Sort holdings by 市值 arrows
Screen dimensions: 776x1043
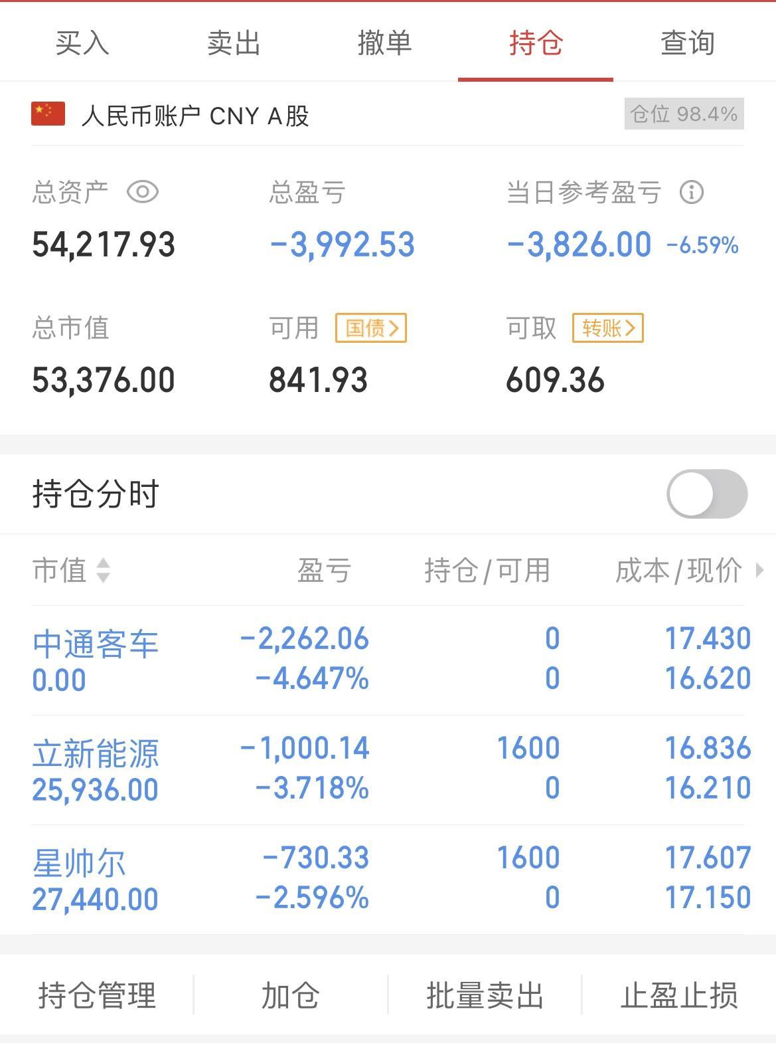click(x=103, y=571)
